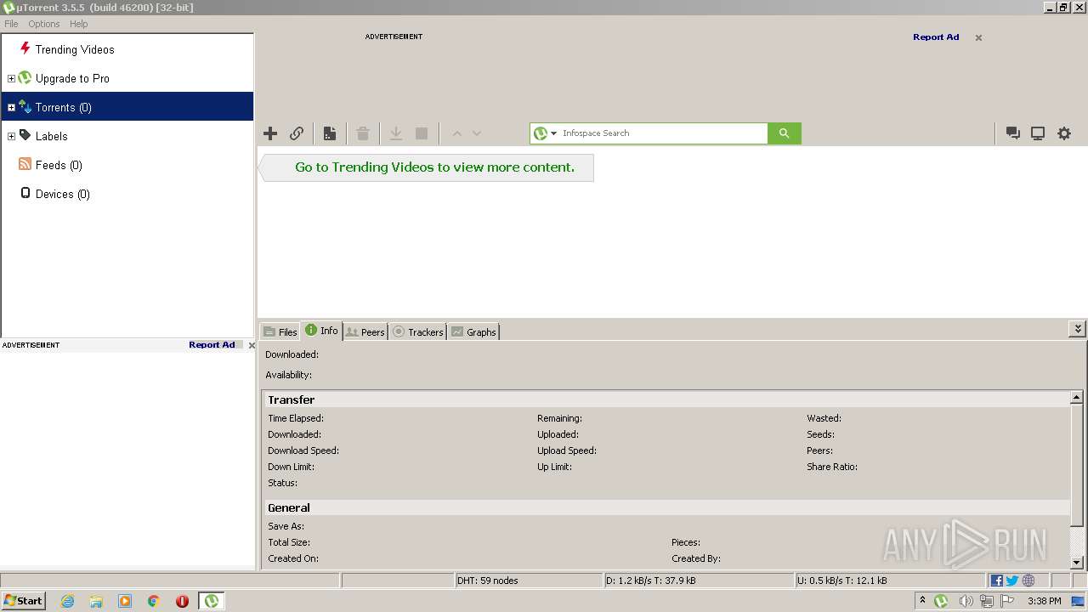Click Report Ad link in top banner
Image resolution: width=1088 pixels, height=612 pixels.
click(x=936, y=37)
